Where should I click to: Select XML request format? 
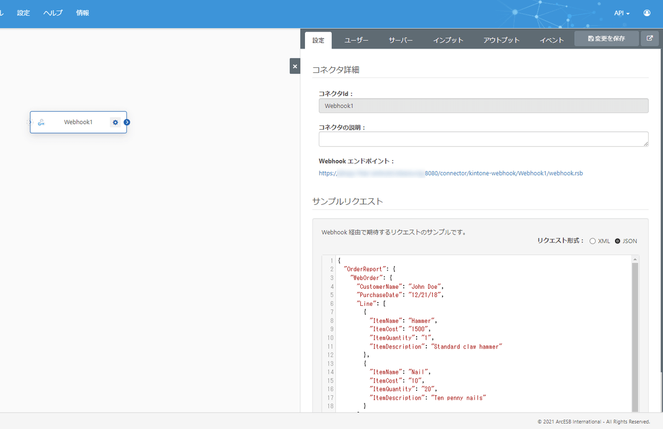593,241
